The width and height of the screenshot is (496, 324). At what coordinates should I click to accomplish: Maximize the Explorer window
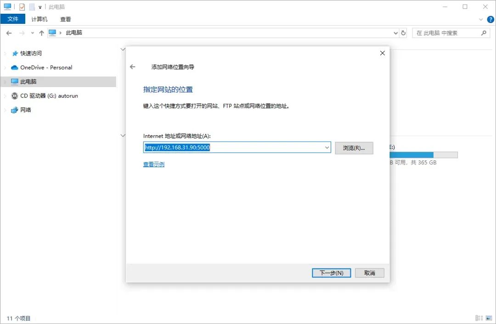tap(465, 6)
